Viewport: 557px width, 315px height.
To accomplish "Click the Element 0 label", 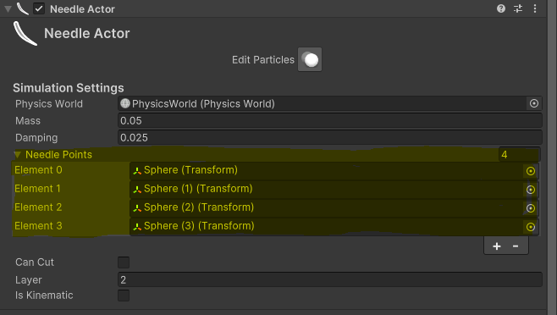I will point(38,170).
